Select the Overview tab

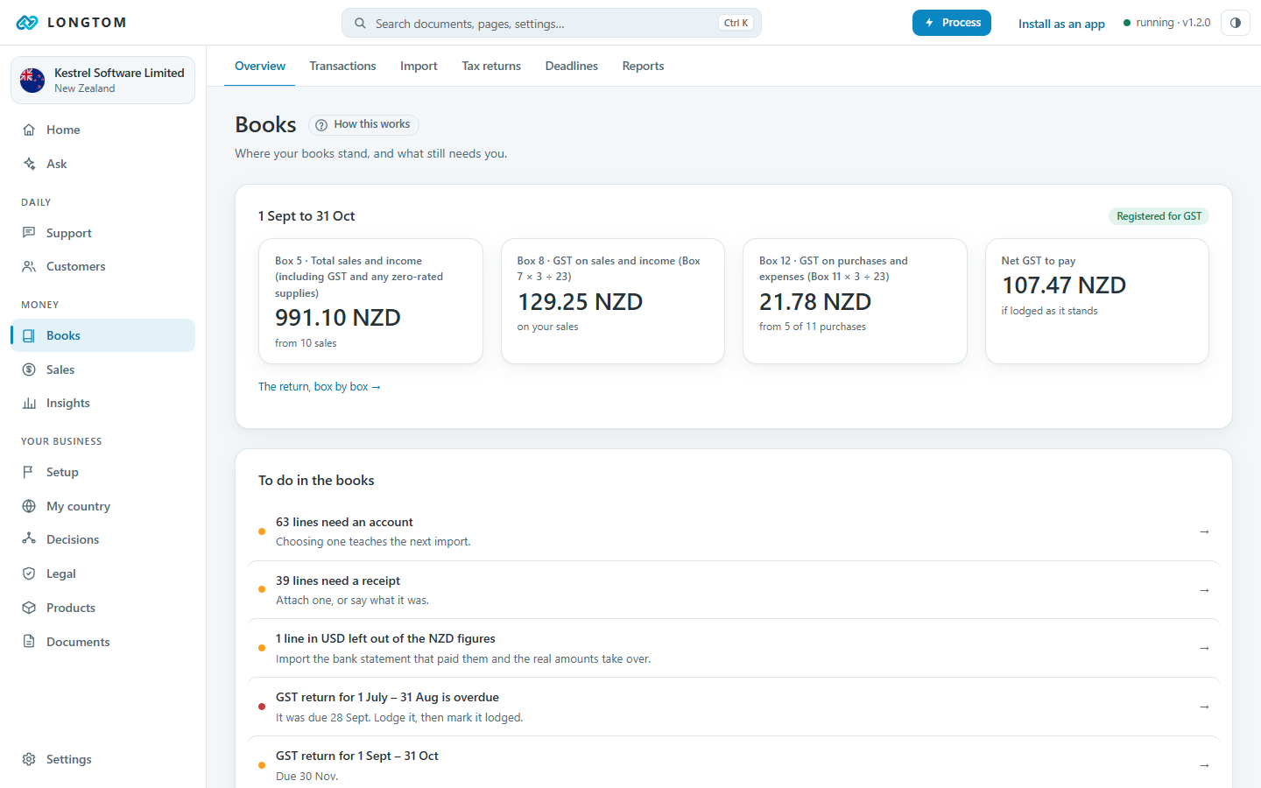260,66
